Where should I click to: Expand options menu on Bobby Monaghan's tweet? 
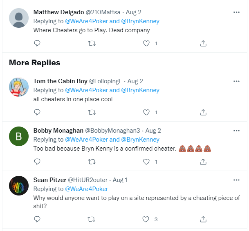236,131
